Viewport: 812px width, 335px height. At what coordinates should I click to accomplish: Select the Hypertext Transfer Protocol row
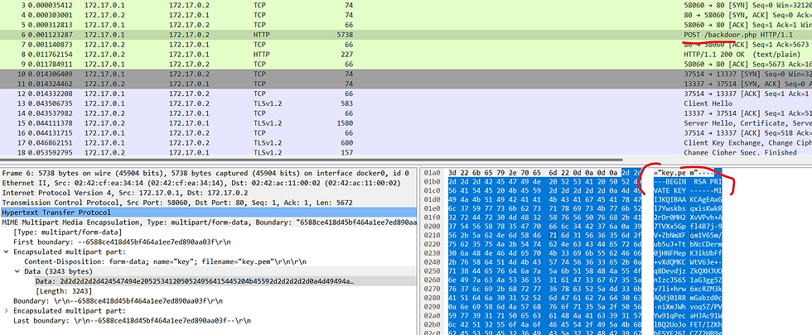coord(208,213)
